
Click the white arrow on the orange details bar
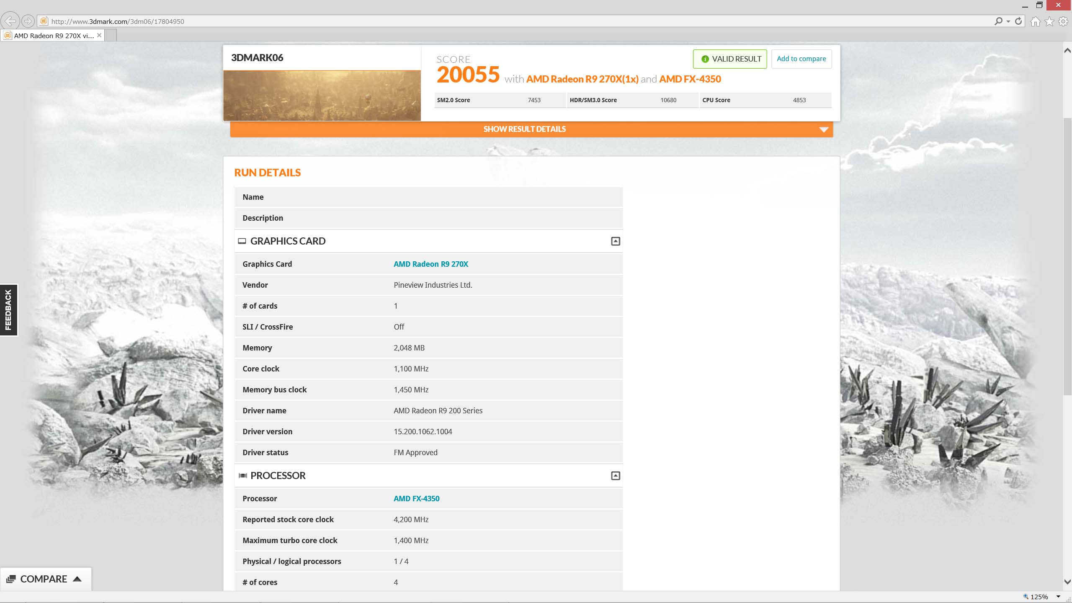click(x=824, y=130)
